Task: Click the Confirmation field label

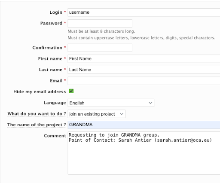Action: pos(47,48)
